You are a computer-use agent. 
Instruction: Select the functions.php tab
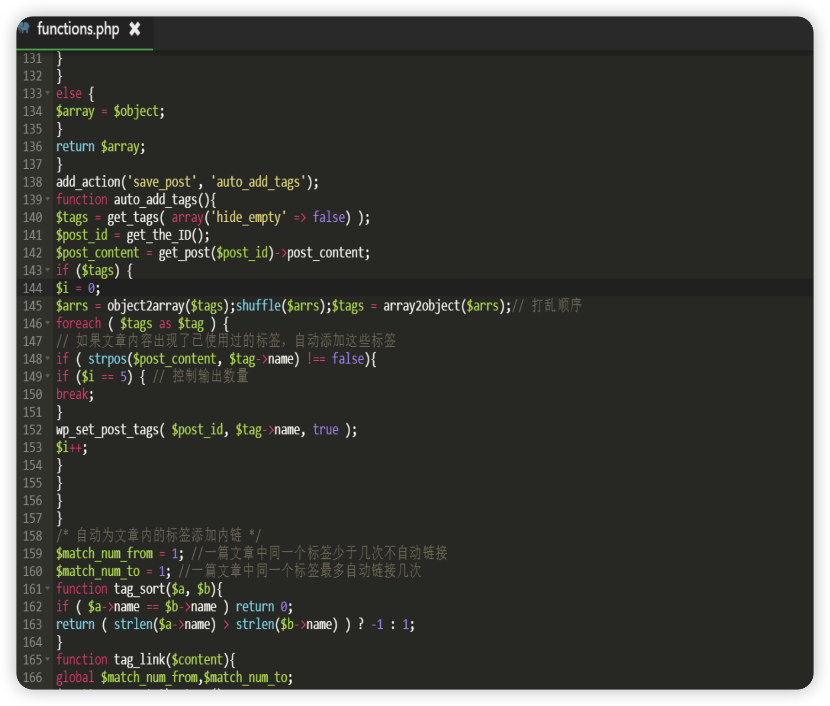(85, 33)
